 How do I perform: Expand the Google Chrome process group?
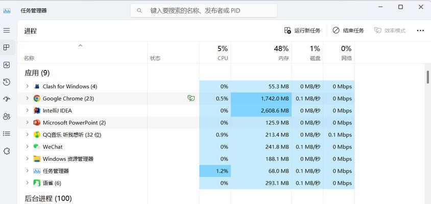27,98
